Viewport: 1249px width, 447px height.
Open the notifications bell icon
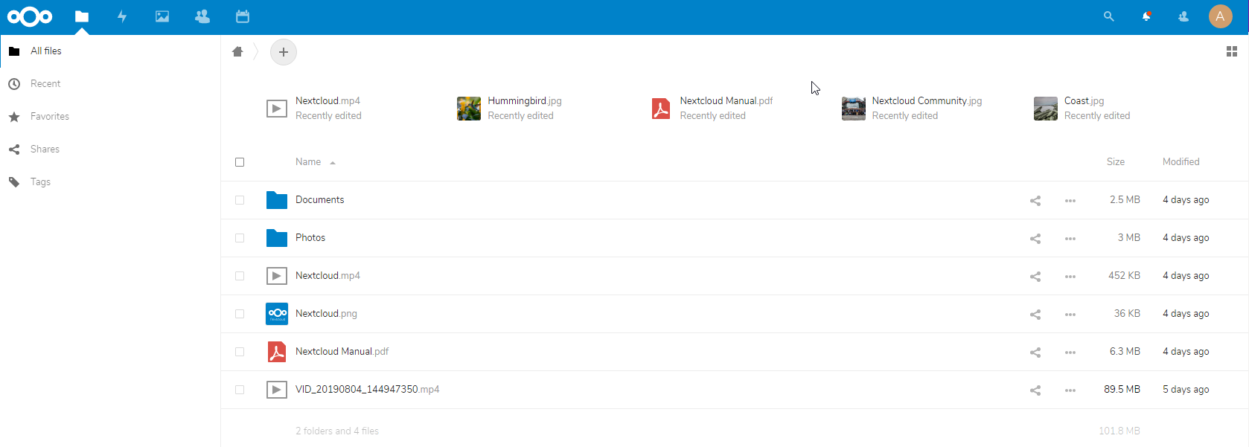point(1146,16)
